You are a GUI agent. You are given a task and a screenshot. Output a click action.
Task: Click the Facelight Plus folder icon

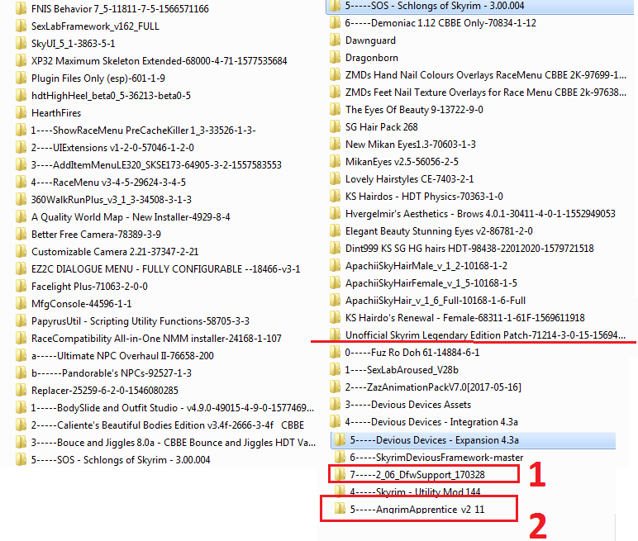[x=21, y=287]
